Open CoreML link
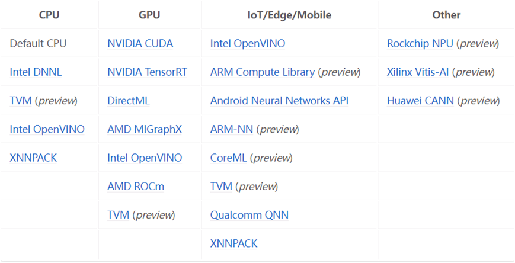Screen dimensions: 515x263 pyautogui.click(x=228, y=158)
